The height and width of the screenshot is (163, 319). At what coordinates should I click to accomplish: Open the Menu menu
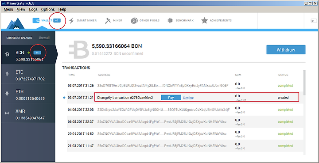coord(8,9)
